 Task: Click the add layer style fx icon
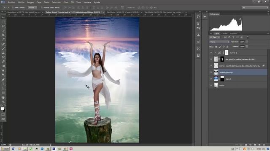coord(241,145)
